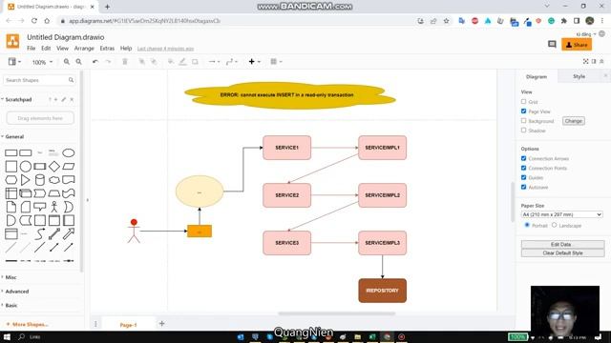Open the Edit menu
Screen dimensions: 611x343
click(x=46, y=49)
